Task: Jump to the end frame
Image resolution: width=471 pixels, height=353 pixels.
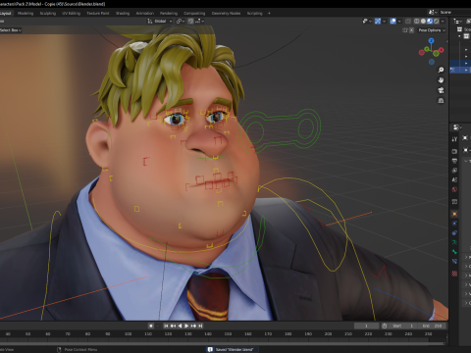Action: (200, 326)
